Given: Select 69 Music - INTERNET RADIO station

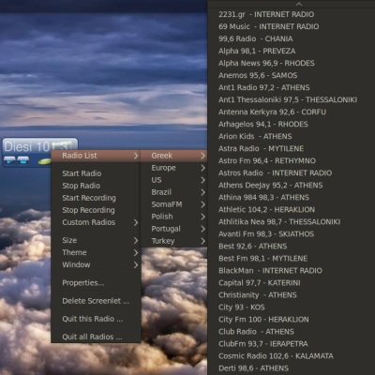Looking at the screenshot, I should (292, 26).
